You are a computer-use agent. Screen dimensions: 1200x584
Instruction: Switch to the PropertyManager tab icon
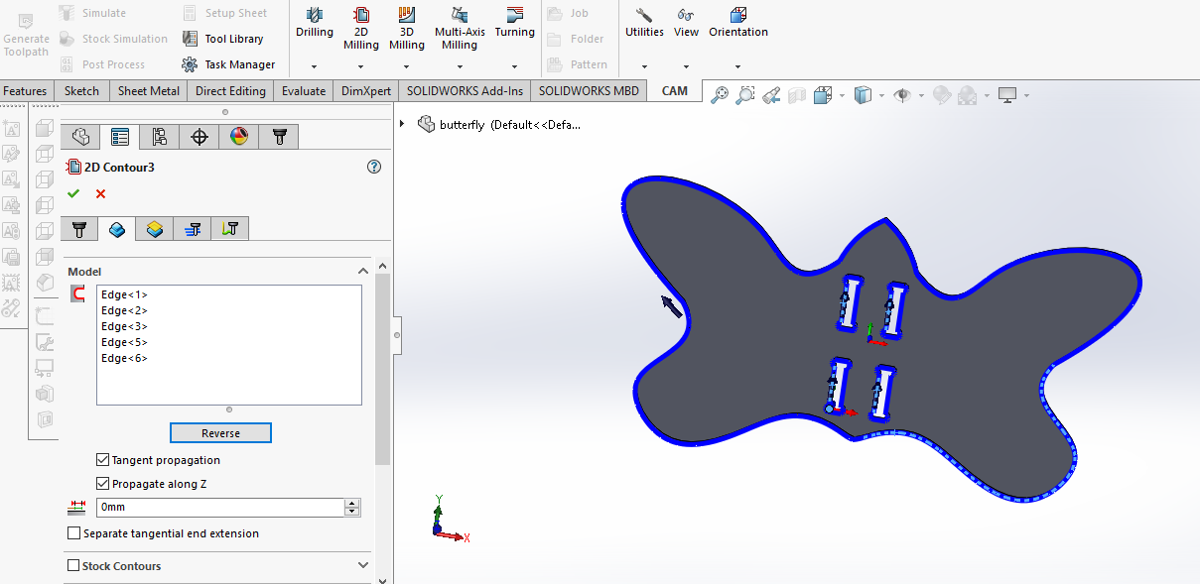(120, 136)
